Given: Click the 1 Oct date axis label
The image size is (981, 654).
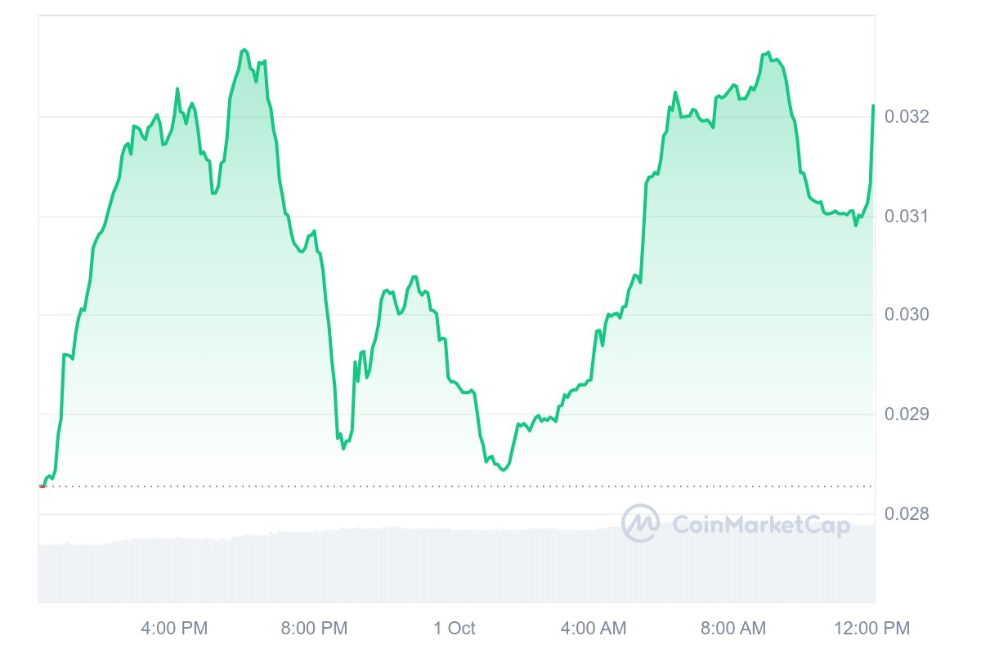Looking at the screenshot, I should [x=454, y=628].
